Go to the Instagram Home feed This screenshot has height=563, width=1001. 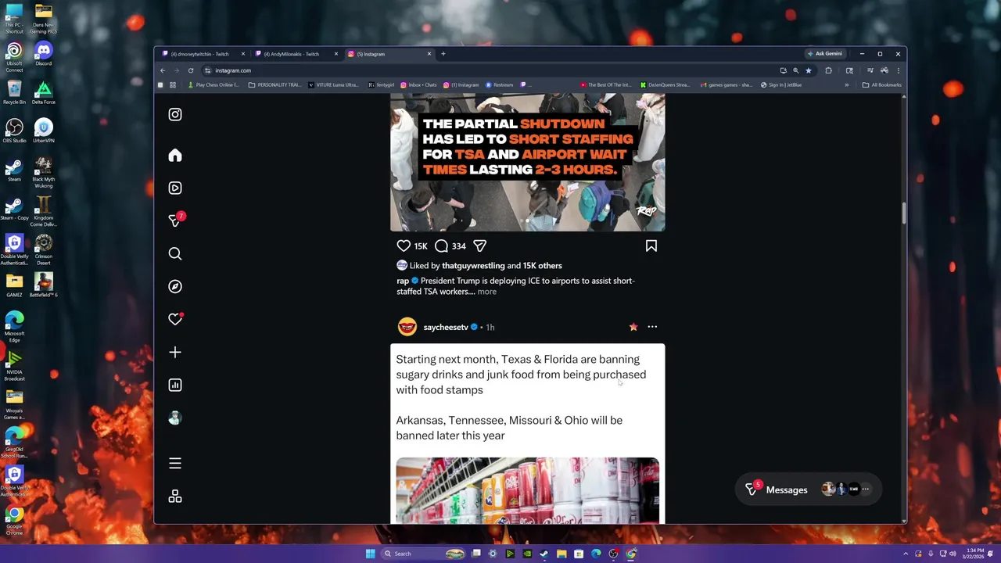point(175,156)
